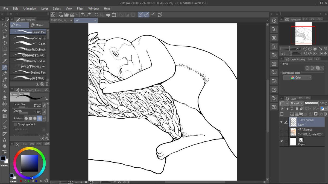Viewport: 328px width, 184px height.
Task: Save the current canvas
Action: 72,14
